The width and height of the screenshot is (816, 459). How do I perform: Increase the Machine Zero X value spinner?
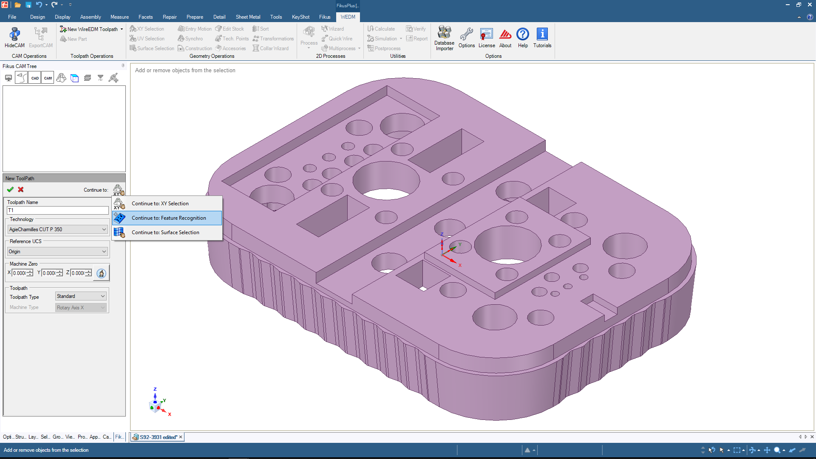coord(30,271)
